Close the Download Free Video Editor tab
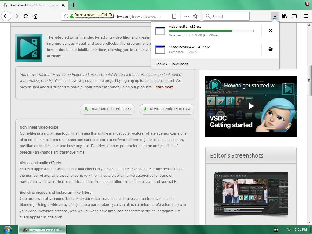This screenshot has width=312, height=234. coord(63,5)
